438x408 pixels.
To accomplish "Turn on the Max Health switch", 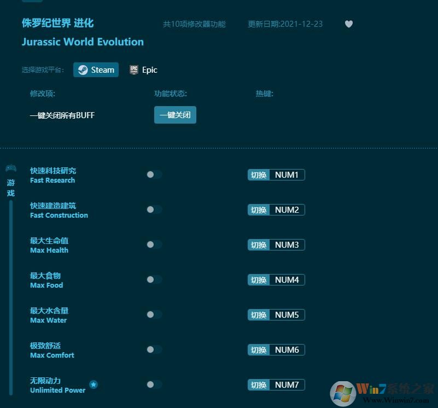I will [x=154, y=244].
